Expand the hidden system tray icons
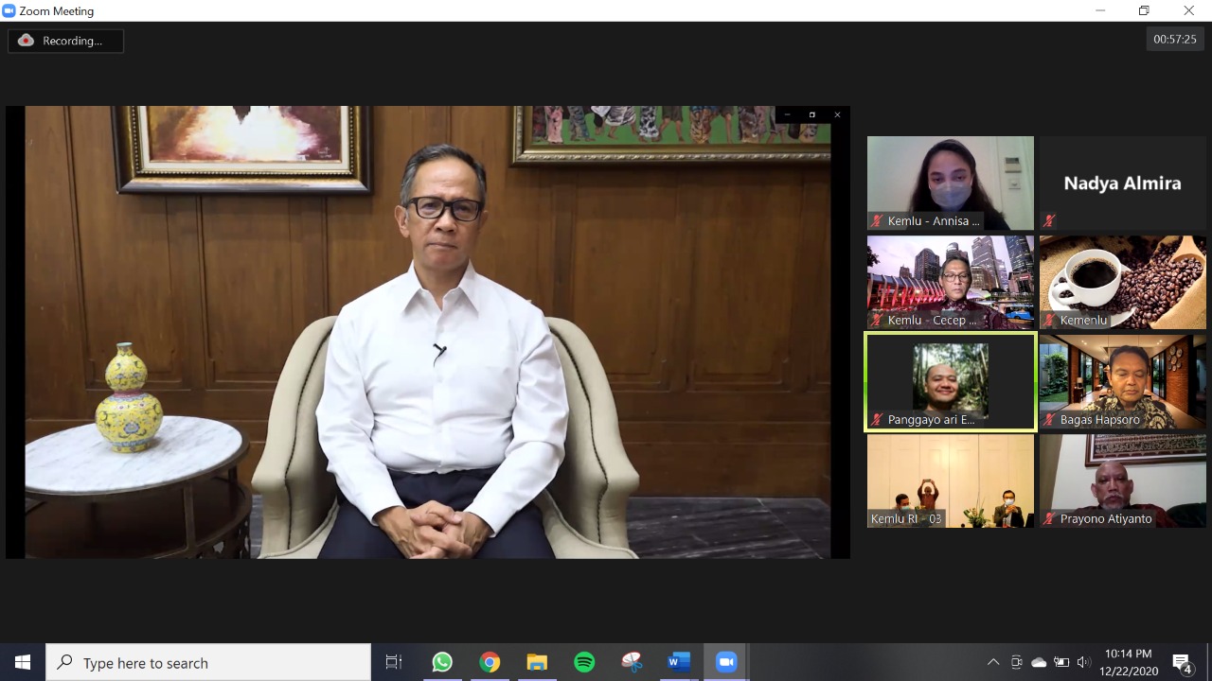 point(992,662)
